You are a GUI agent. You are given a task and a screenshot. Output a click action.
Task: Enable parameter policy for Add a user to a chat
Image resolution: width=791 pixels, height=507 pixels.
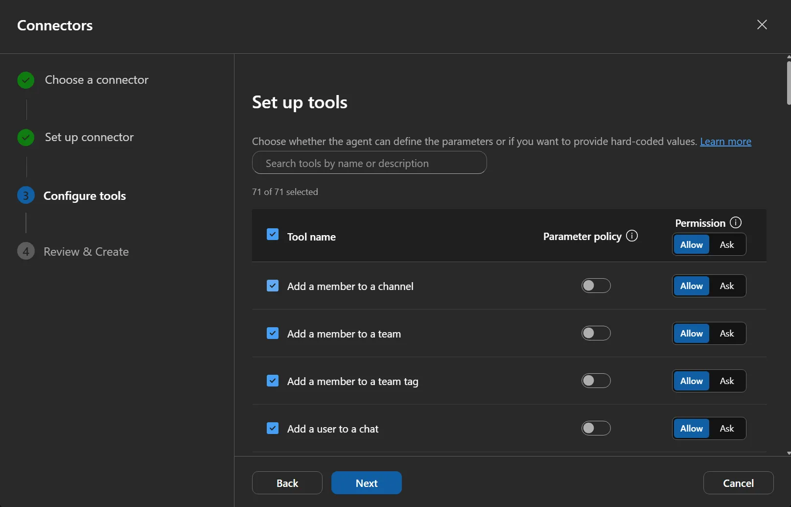coord(596,428)
